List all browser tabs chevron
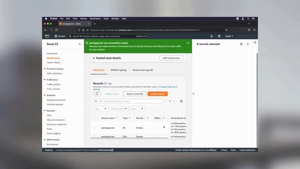This screenshot has width=300, height=169. (249, 24)
